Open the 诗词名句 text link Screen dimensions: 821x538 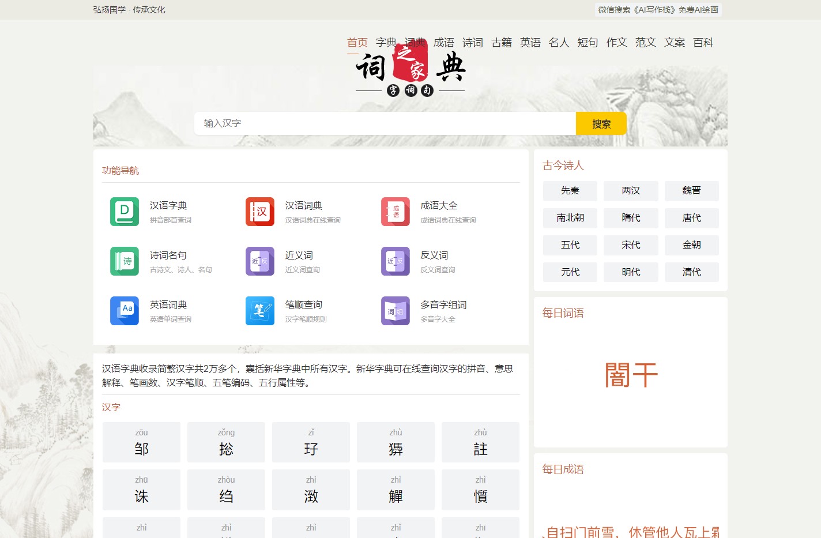168,255
